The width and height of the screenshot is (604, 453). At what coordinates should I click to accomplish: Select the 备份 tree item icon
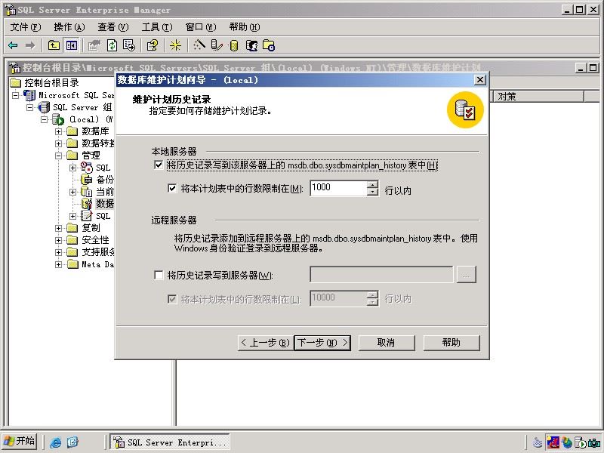pyautogui.click(x=87, y=180)
